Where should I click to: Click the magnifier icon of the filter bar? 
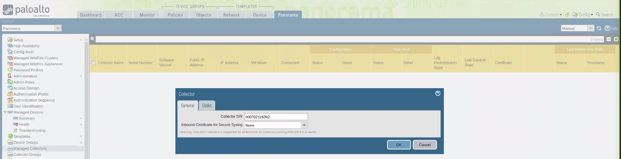click(92, 39)
